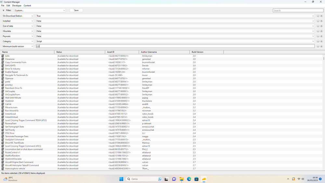Open the File menu

click(x=3, y=6)
